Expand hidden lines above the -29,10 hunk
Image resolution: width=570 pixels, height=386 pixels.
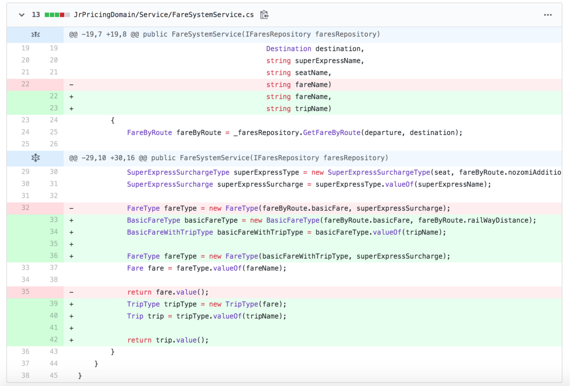(x=35, y=158)
